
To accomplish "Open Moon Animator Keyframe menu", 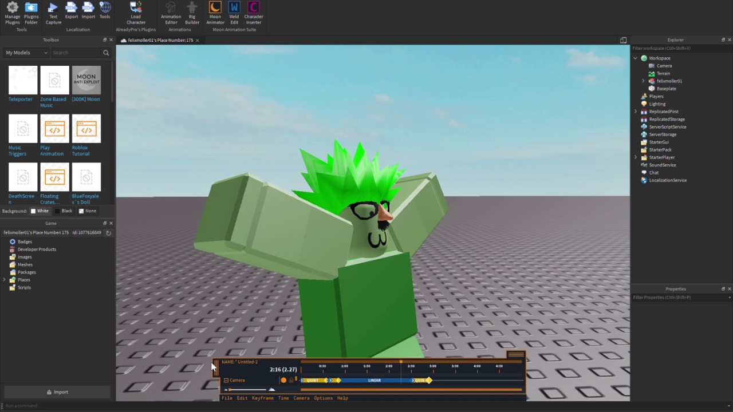I will [263, 398].
